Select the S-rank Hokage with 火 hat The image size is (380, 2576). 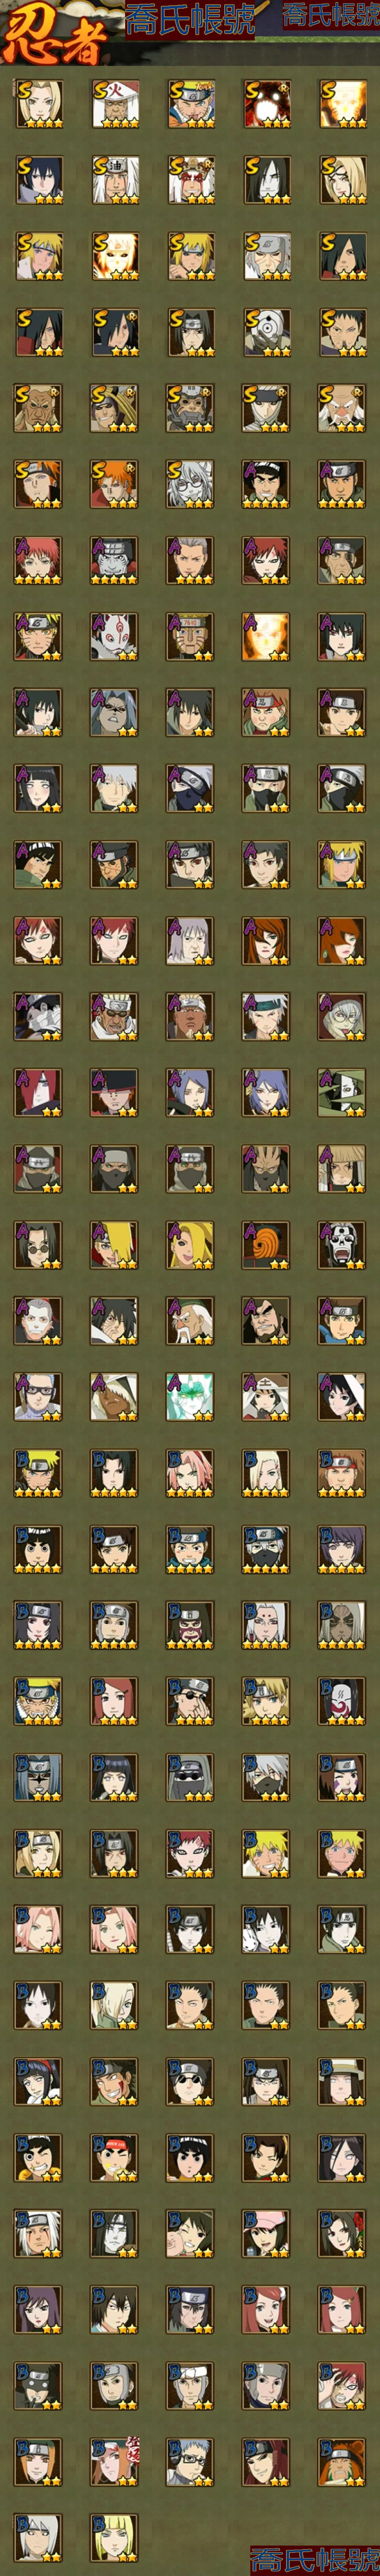[114, 104]
